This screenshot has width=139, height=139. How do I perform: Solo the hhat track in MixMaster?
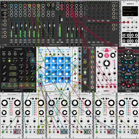(38, 42)
